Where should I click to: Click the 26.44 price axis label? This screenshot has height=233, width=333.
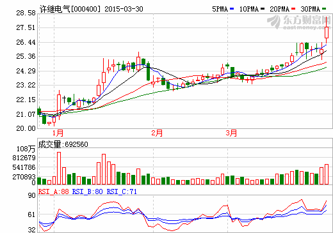[x=26, y=42]
